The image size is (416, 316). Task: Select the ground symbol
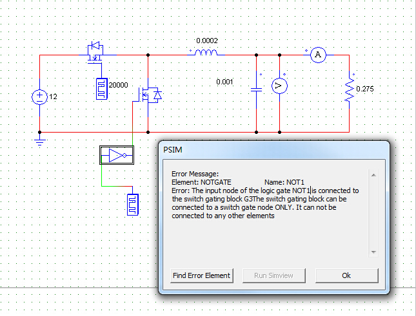pos(39,142)
